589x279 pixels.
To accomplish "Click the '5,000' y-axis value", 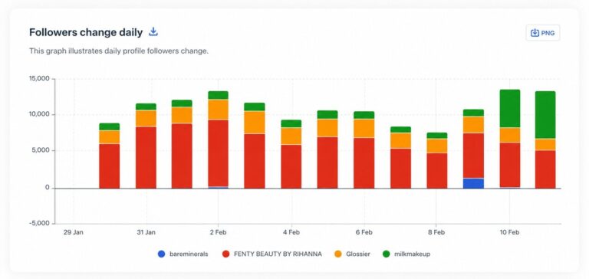I will [x=41, y=150].
